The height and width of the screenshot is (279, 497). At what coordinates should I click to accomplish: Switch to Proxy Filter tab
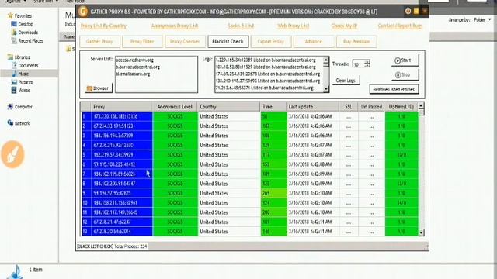coord(142,41)
